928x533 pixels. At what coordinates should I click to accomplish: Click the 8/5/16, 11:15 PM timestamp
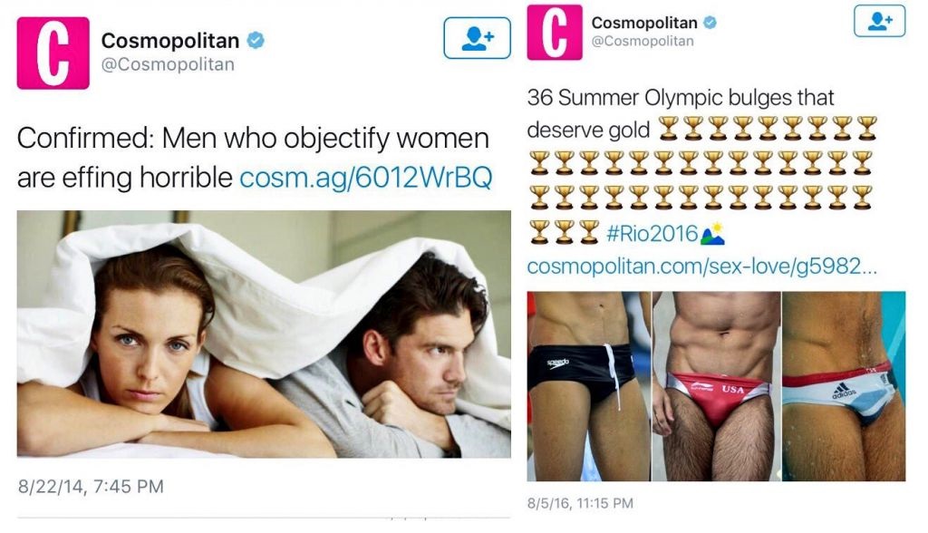point(580,503)
